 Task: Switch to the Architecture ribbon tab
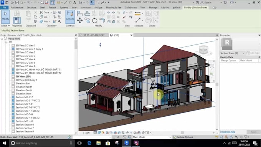(x=17, y=8)
